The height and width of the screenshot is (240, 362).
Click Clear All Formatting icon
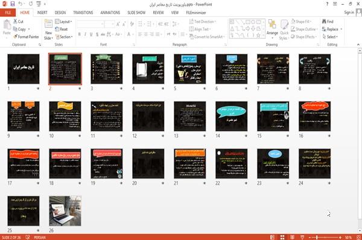point(132,24)
